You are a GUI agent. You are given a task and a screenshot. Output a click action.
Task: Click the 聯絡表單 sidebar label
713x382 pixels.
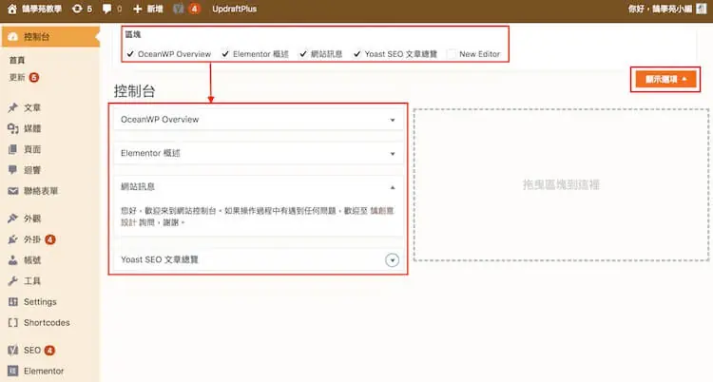41,191
